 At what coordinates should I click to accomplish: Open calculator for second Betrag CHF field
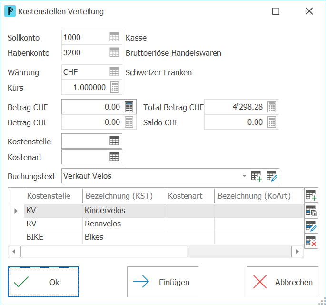(x=129, y=122)
